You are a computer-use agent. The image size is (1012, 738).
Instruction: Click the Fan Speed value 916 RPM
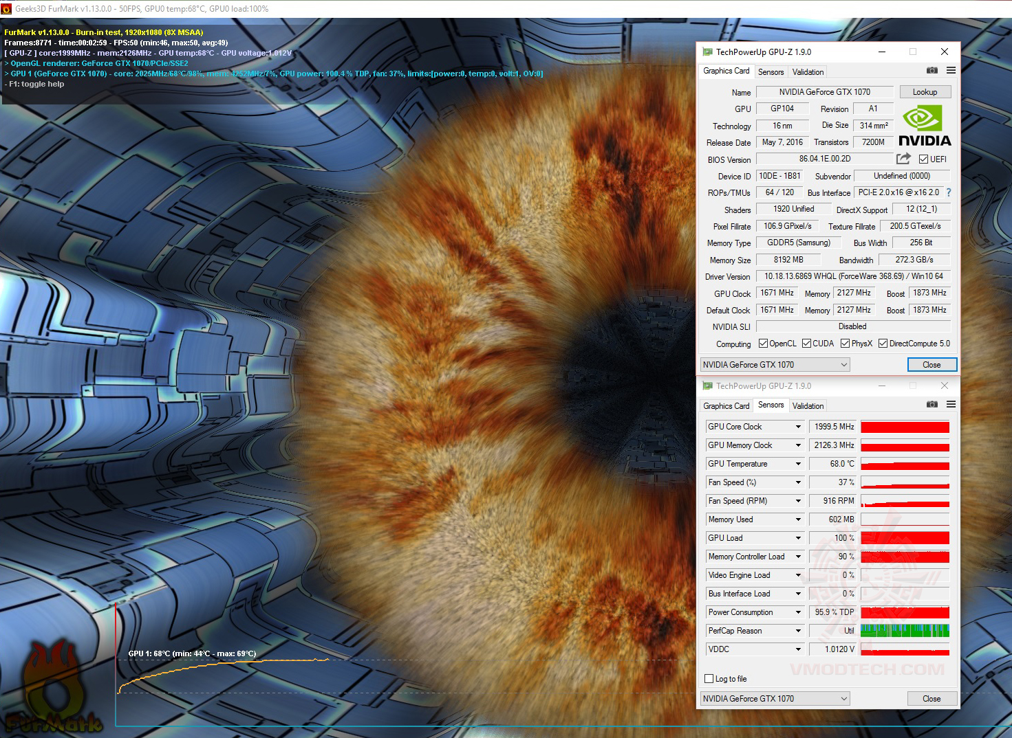click(832, 501)
